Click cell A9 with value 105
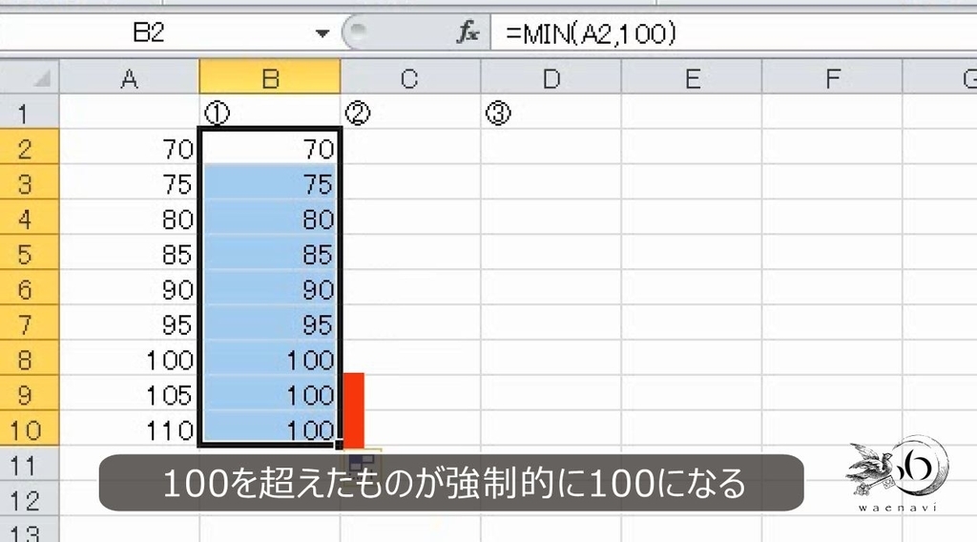This screenshot has height=542, width=977. point(130,392)
